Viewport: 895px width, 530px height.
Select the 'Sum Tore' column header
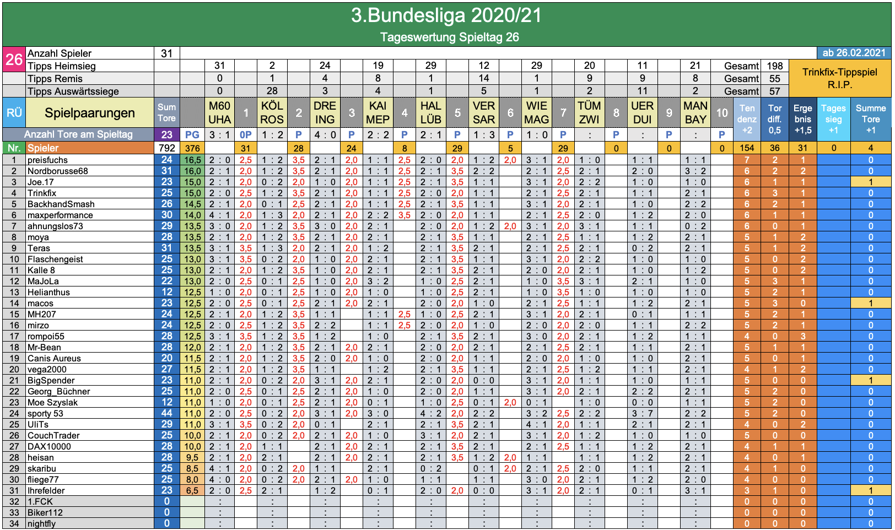pyautogui.click(x=167, y=113)
